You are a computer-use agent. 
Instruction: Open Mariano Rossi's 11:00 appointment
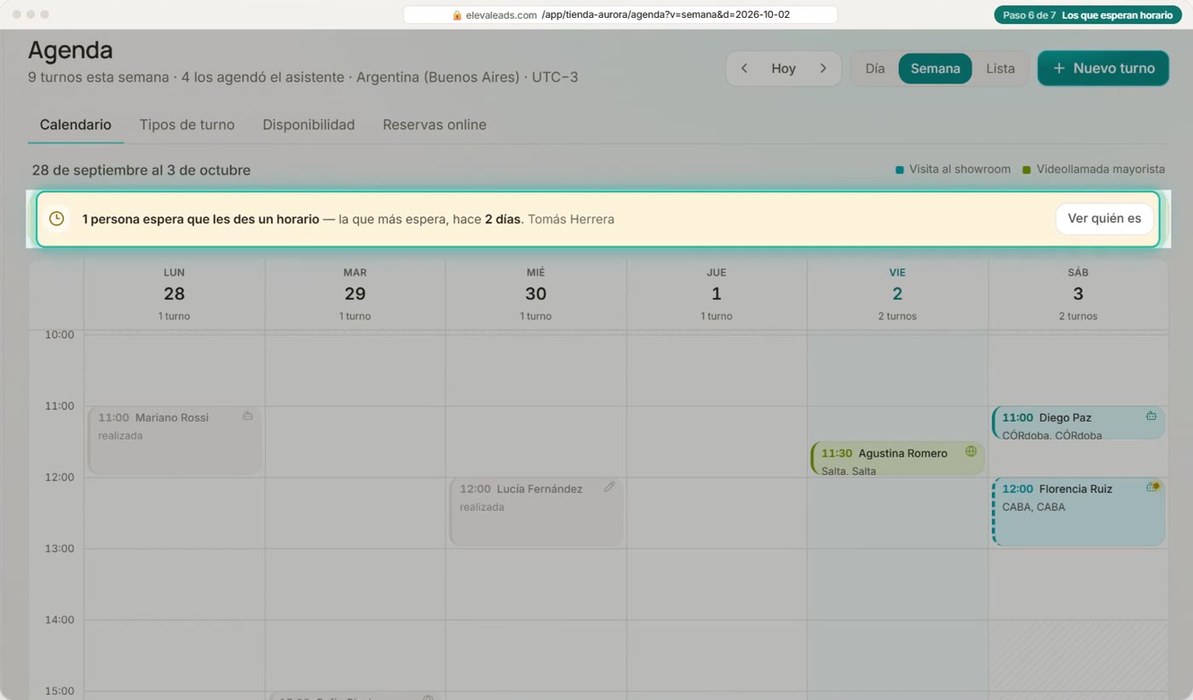[x=175, y=440]
